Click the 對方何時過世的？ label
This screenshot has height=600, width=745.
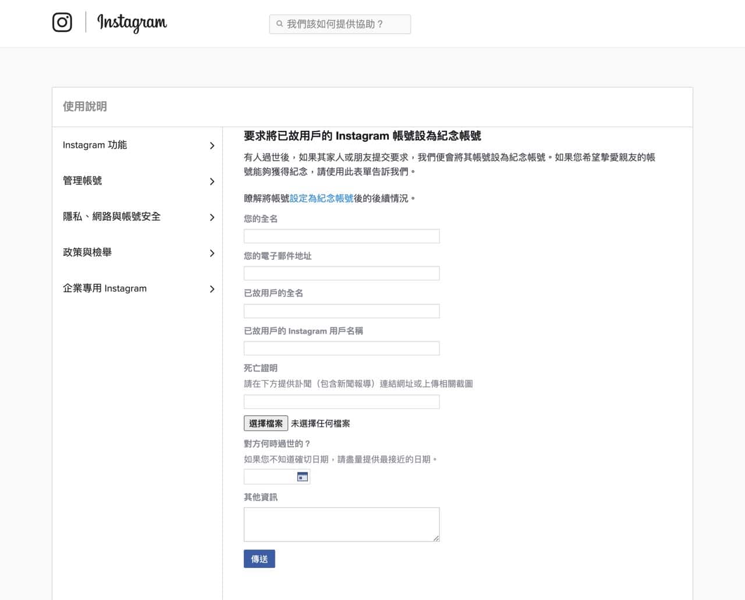click(x=278, y=444)
